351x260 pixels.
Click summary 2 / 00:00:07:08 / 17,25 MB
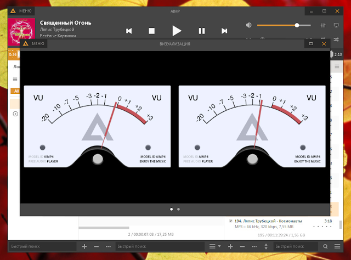[151, 234]
